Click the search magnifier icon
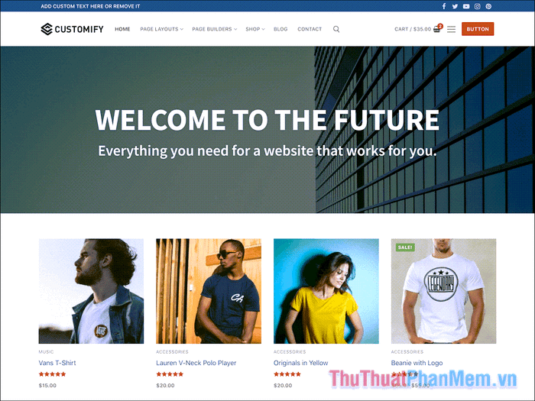 coord(336,29)
